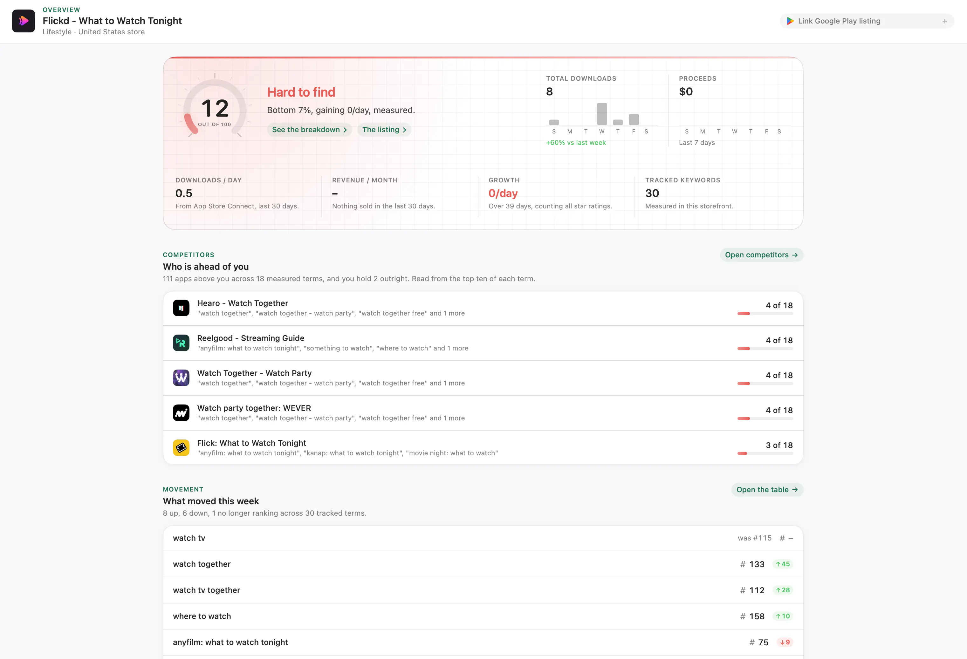The height and width of the screenshot is (659, 967).
Task: Select the 'watch together' keyword row
Action: pyautogui.click(x=483, y=564)
